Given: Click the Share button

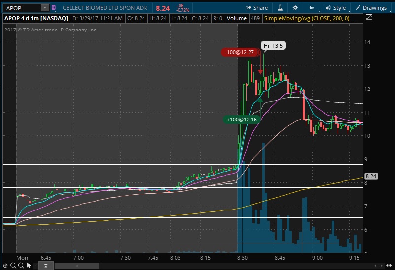Looking at the screenshot, I should (256, 8).
